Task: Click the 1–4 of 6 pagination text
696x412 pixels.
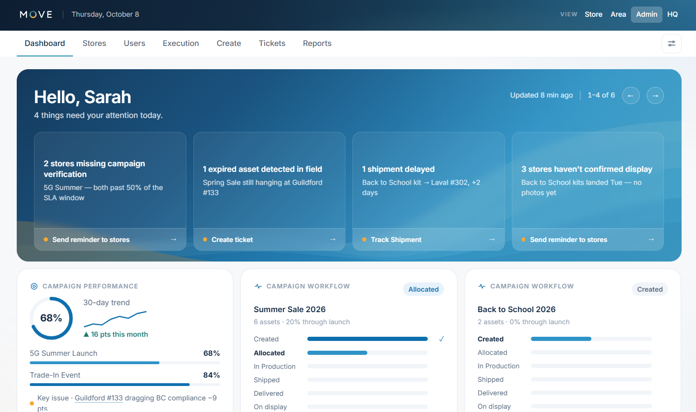Action: (x=601, y=95)
